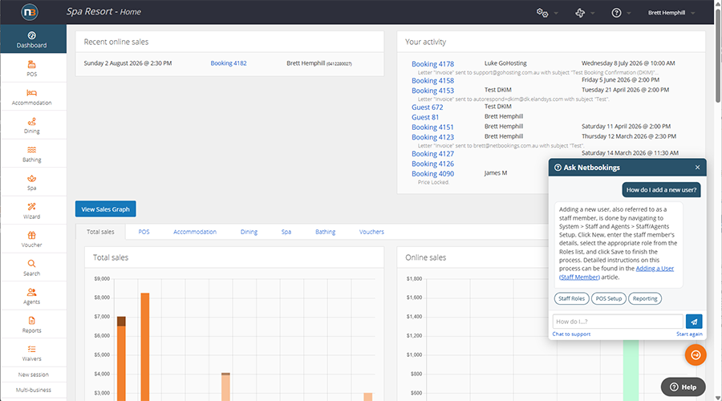Choose the Staff Roles suggestion chip
The image size is (722, 401).
571,298
